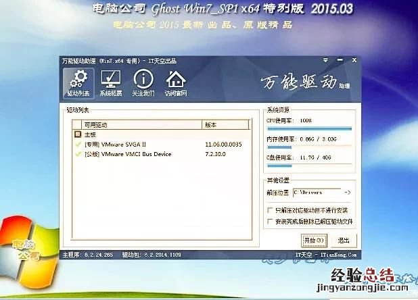
Task: Open the title bar dropdown menu arrow
Action: (x=325, y=60)
